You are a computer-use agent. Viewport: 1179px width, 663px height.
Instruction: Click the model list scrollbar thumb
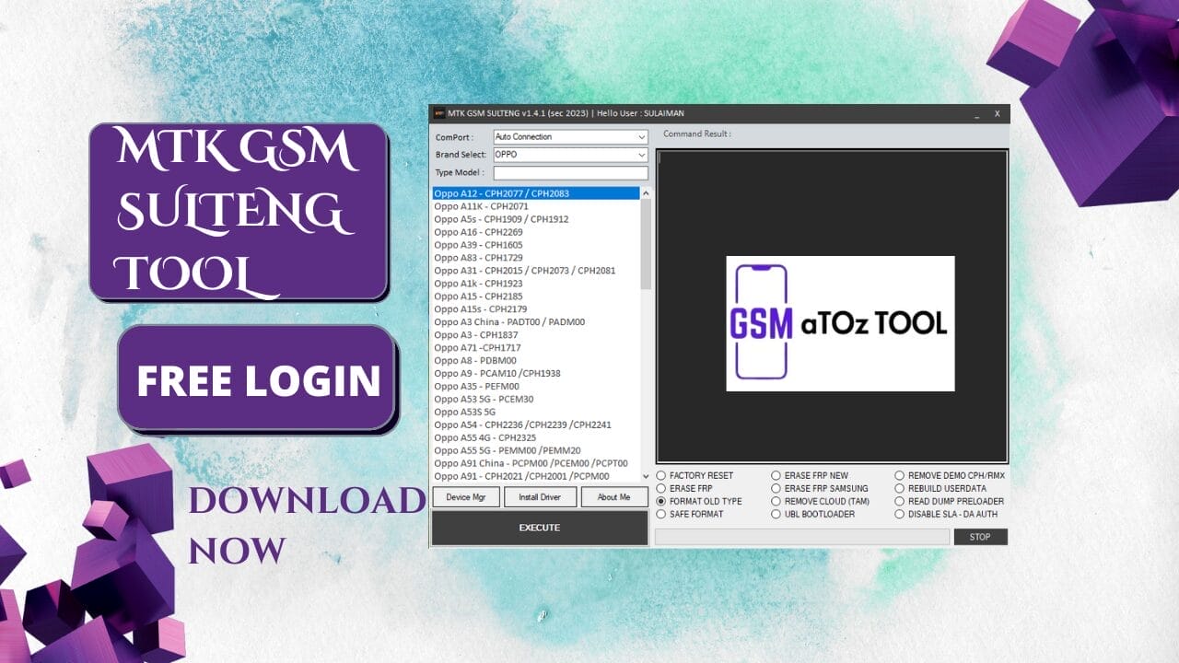click(645, 243)
